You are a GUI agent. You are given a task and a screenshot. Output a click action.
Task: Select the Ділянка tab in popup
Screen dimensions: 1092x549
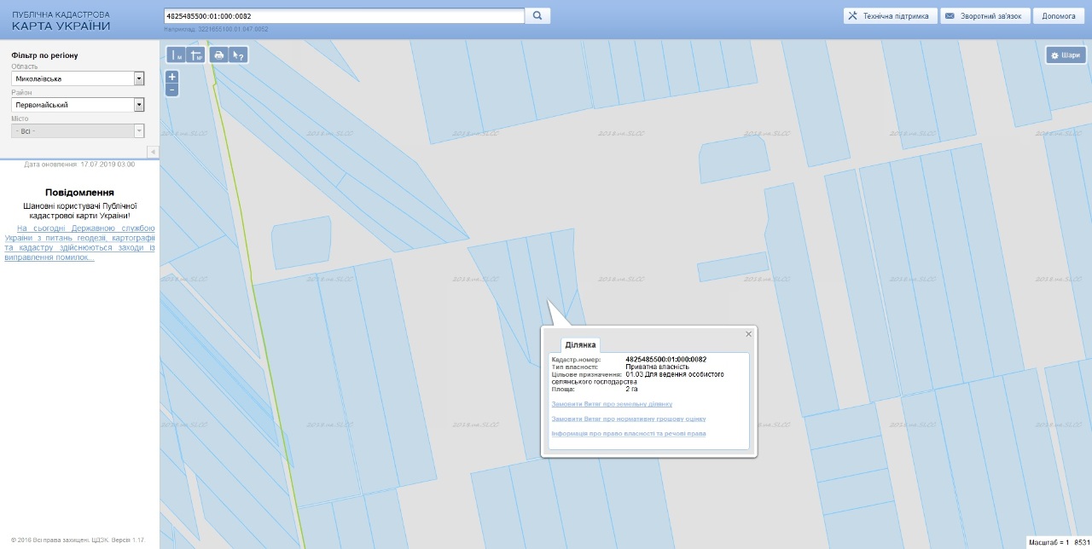click(580, 344)
